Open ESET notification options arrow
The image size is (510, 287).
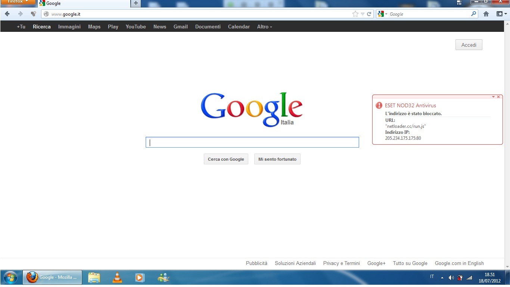(493, 97)
